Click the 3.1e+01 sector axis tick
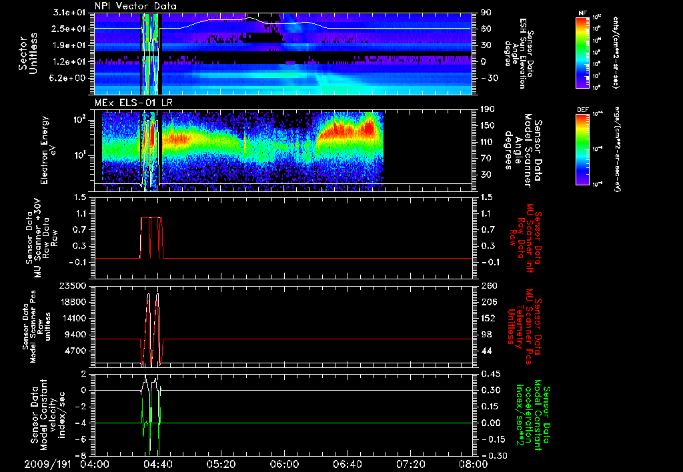The height and width of the screenshot is (472, 683). [x=75, y=13]
